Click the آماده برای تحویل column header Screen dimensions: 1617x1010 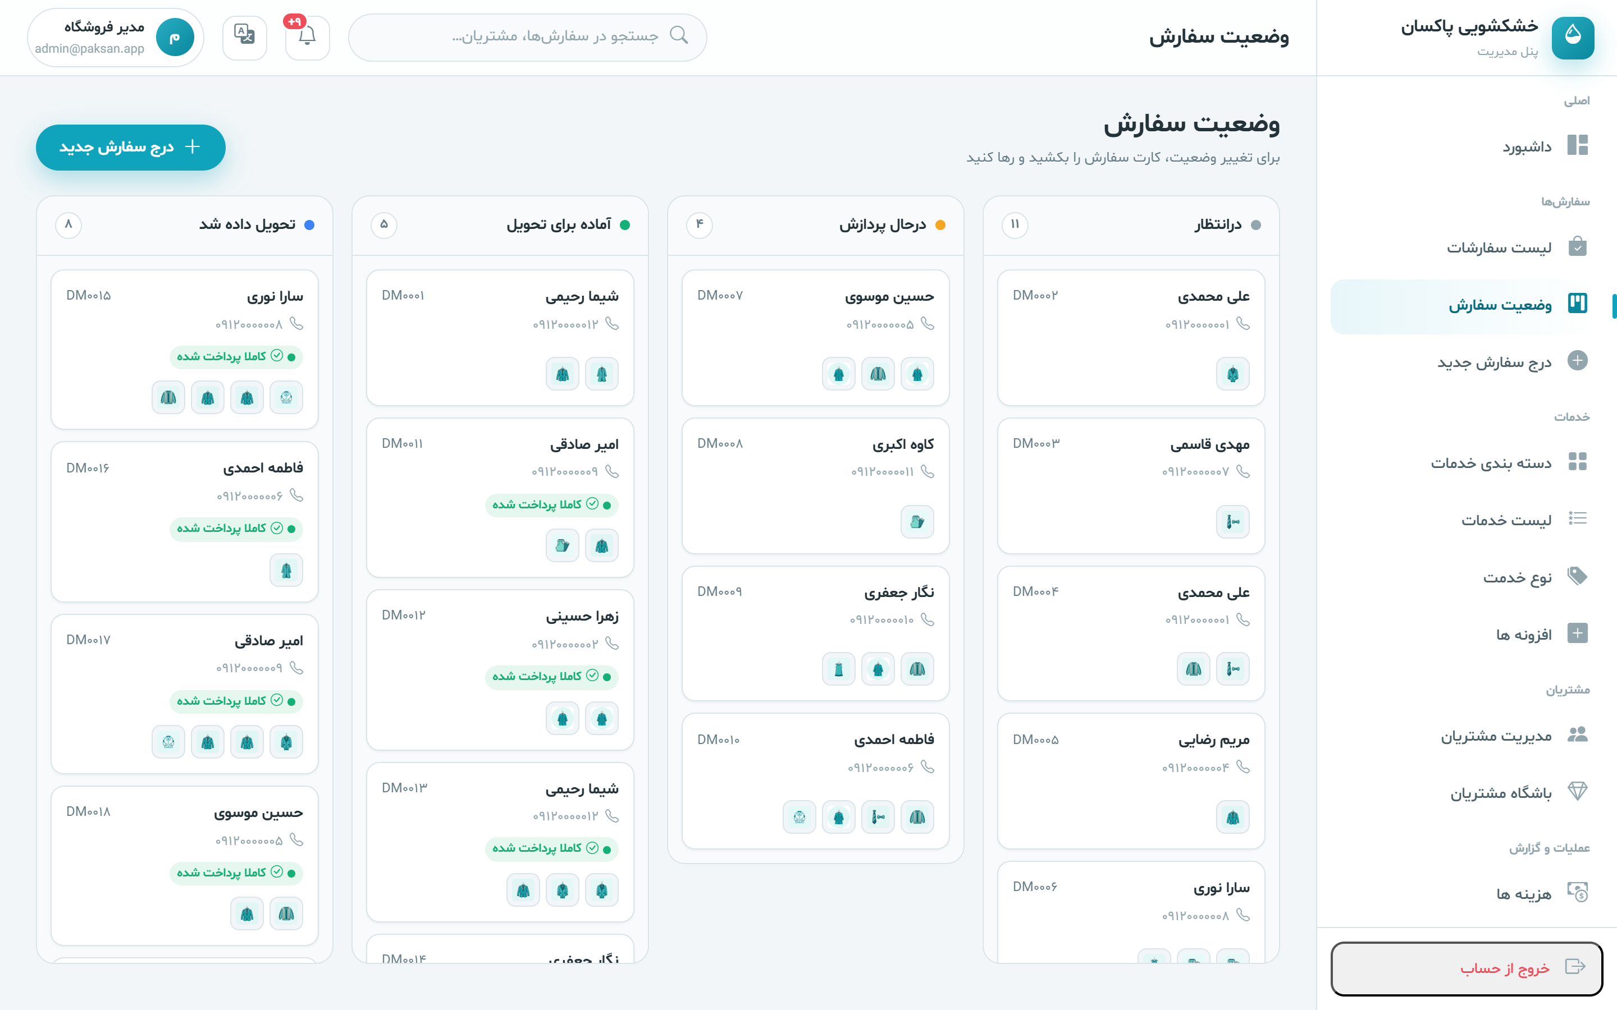tap(500, 225)
